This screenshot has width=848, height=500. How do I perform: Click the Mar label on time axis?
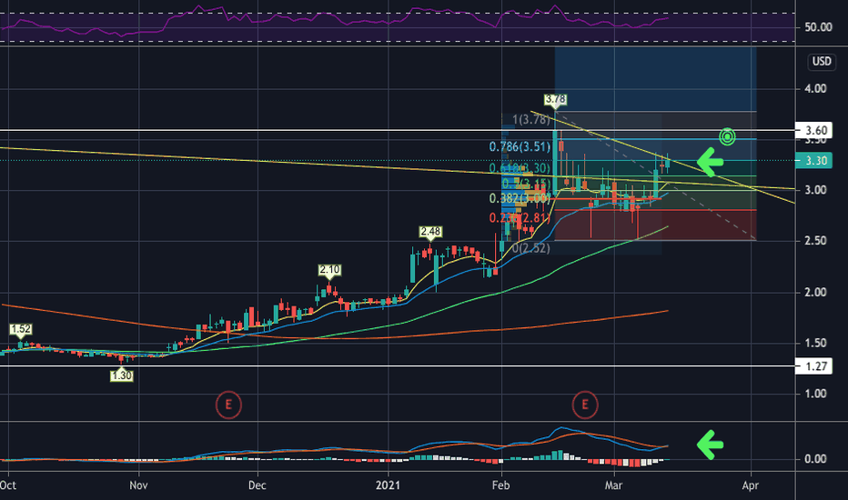(613, 485)
